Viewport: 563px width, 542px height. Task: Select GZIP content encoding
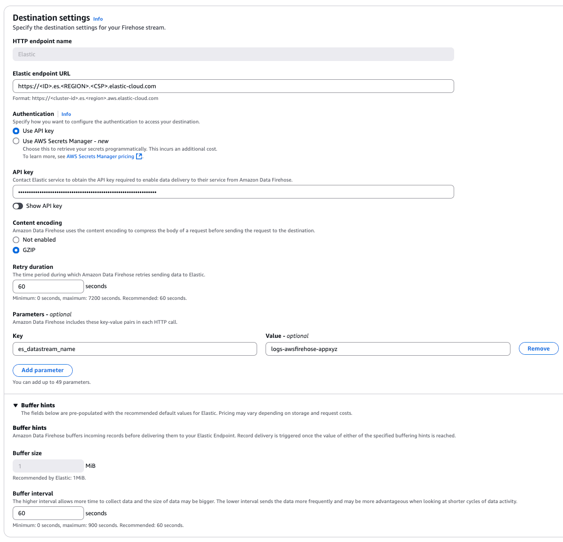tap(16, 250)
